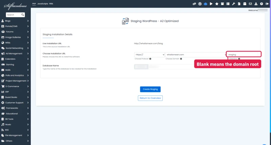
Task: Open the task list icon in the top bar
Action: coord(228,4)
